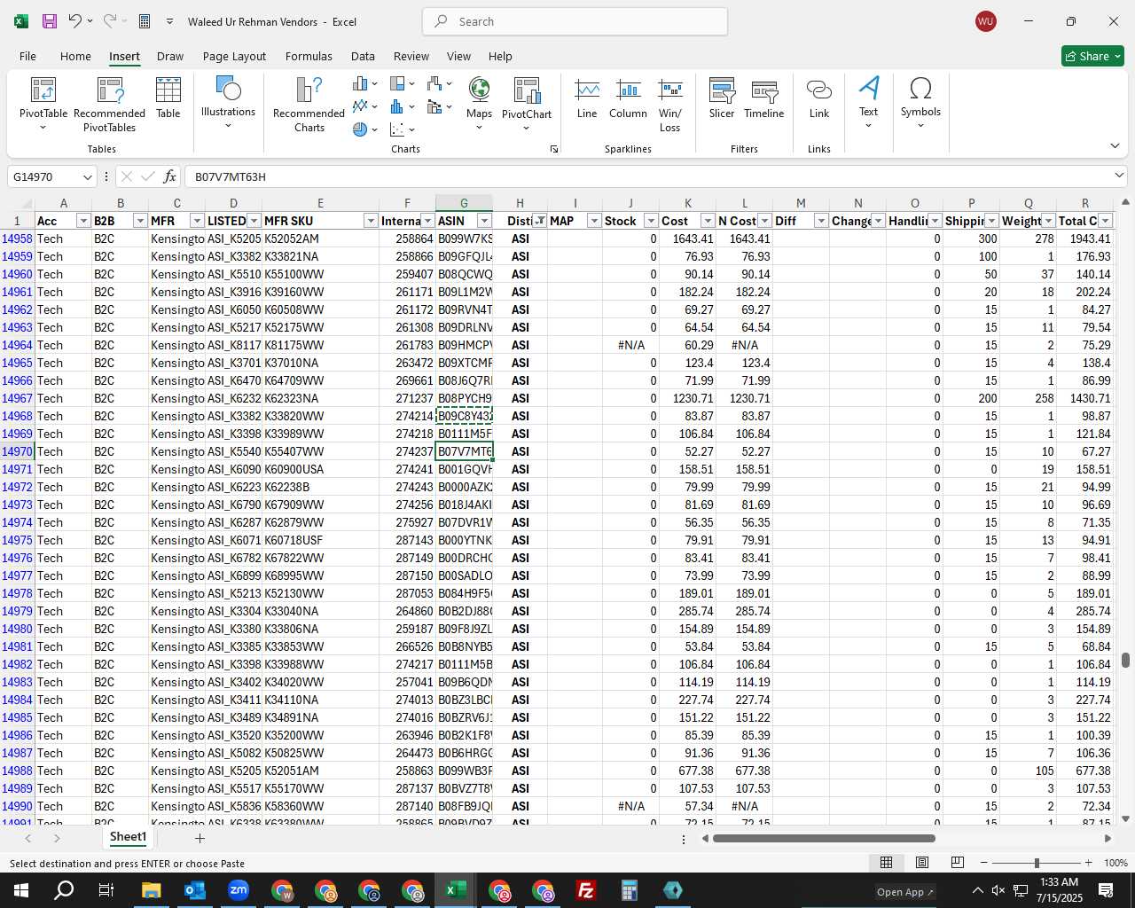Insert a waterfall or stock chart

click(x=439, y=83)
